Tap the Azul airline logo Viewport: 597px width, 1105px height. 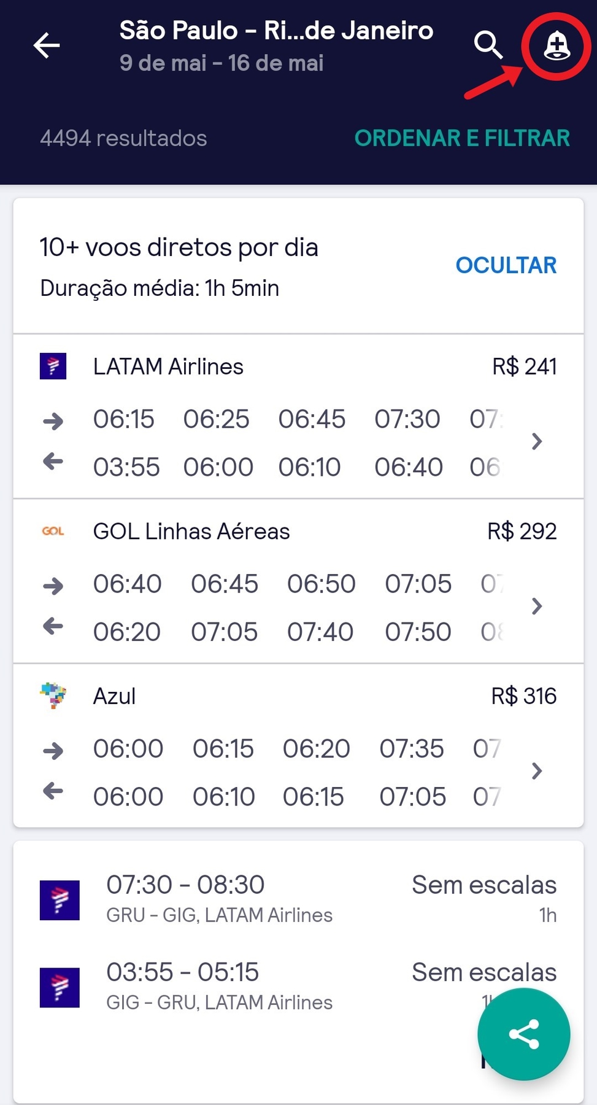click(53, 696)
